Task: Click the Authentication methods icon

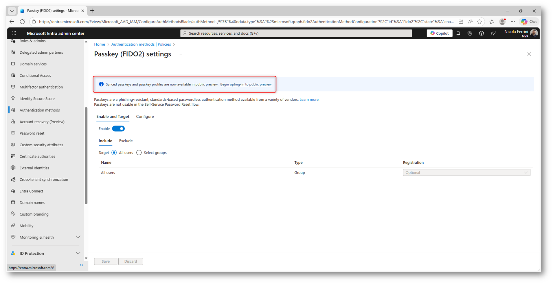Action: tap(13, 110)
